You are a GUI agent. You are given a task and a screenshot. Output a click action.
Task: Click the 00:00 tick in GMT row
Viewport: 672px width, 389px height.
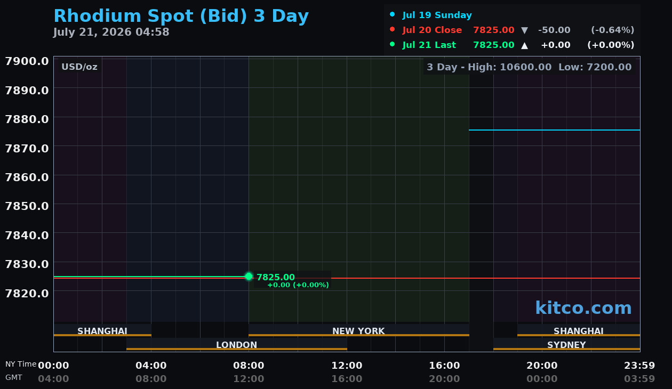pyautogui.click(x=542, y=379)
